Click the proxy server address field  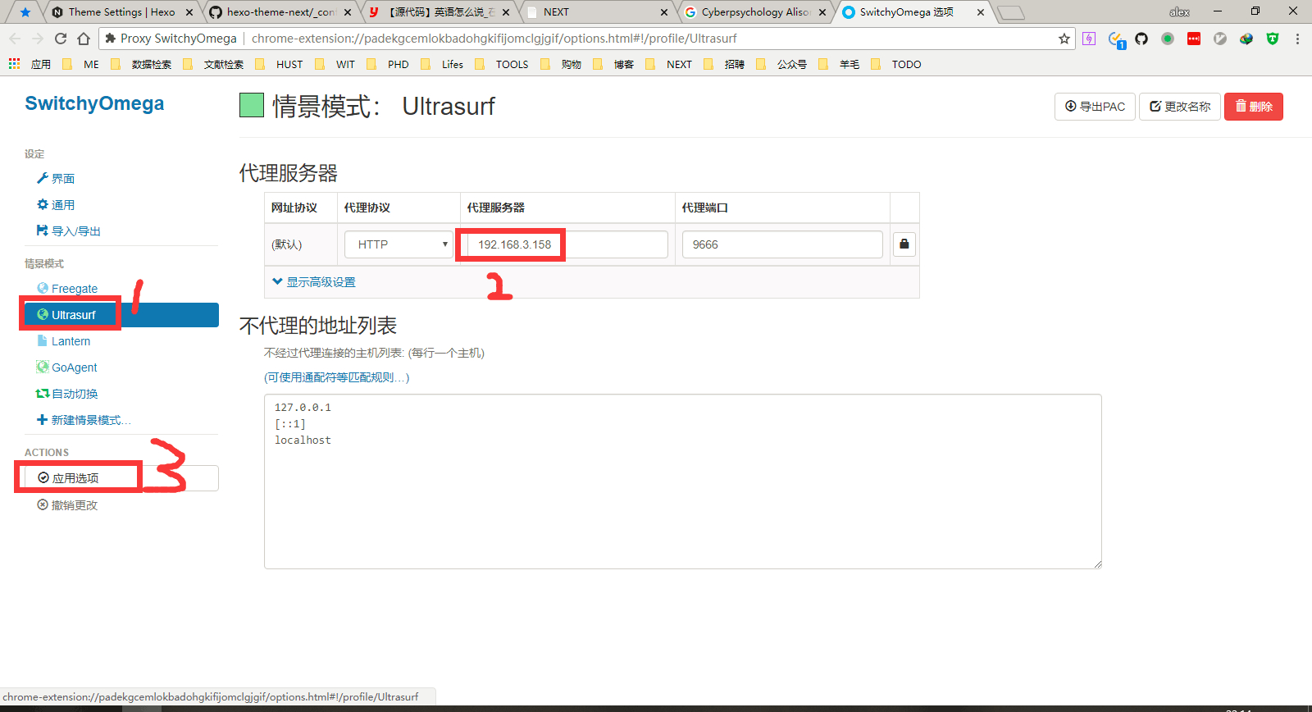[567, 244]
